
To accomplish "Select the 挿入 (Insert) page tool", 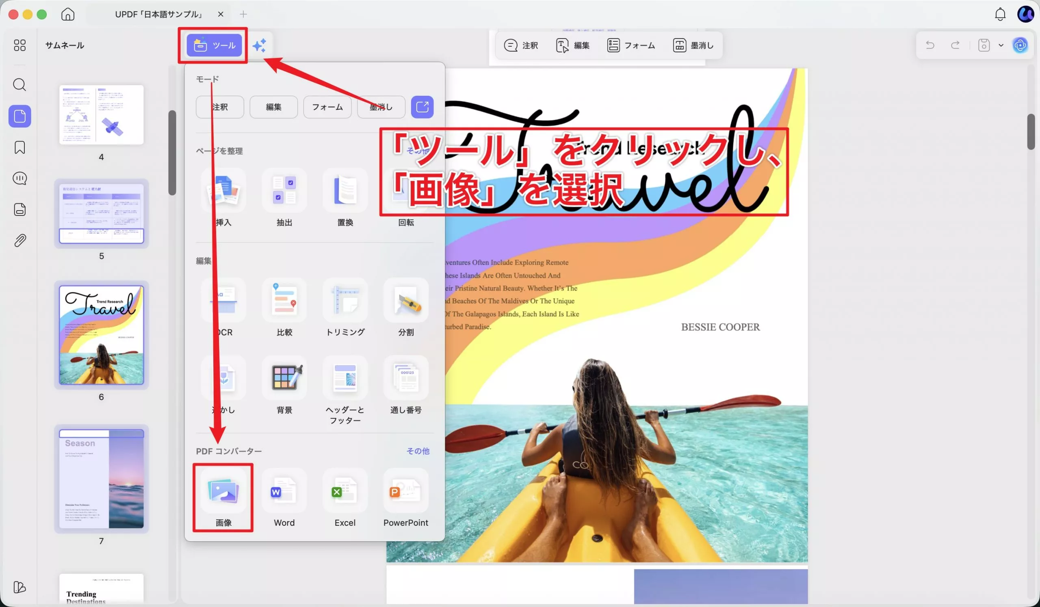I will pos(223,198).
